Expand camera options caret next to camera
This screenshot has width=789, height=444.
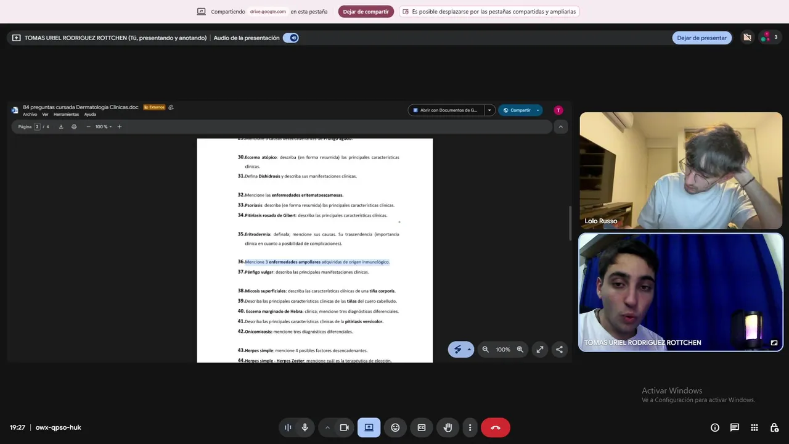click(x=327, y=427)
